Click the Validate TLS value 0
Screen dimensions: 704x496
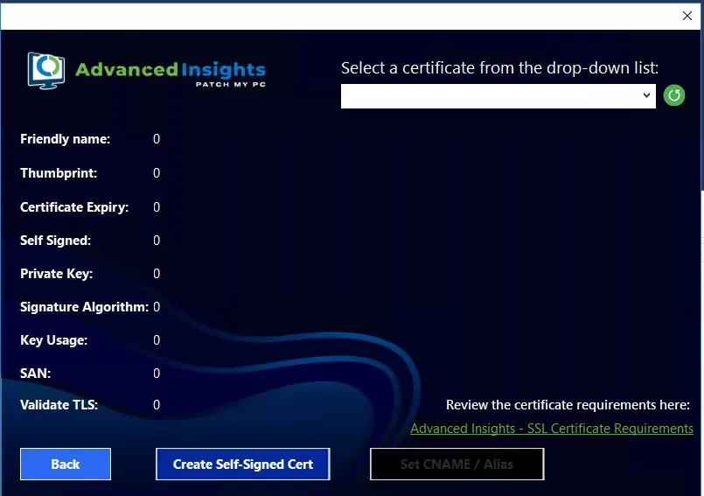pos(157,405)
